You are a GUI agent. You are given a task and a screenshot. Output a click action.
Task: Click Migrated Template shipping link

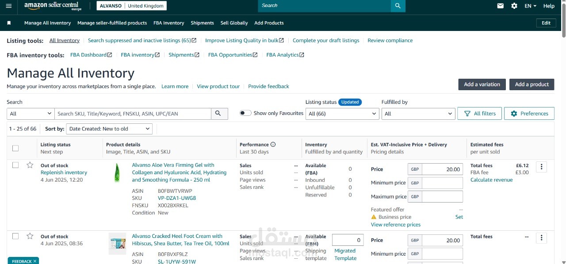click(345, 254)
